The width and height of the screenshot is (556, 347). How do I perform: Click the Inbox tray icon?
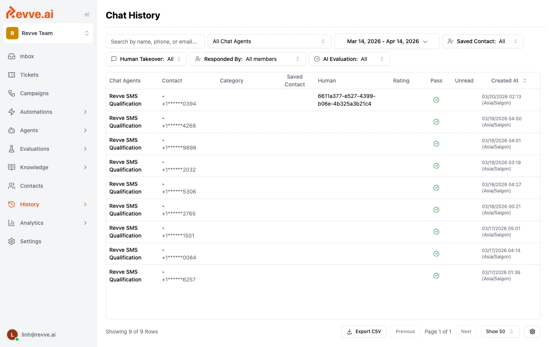click(12, 56)
